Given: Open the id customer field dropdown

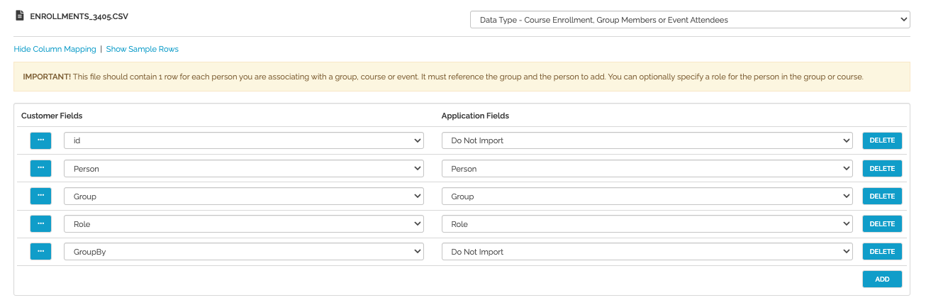Looking at the screenshot, I should click(x=243, y=140).
